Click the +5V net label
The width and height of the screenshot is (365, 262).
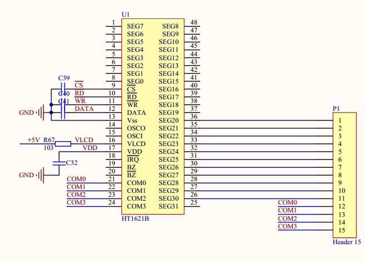34,140
